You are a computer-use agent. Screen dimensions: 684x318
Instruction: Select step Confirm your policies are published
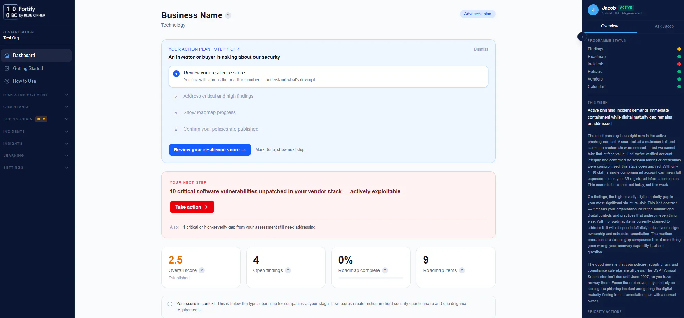click(221, 129)
